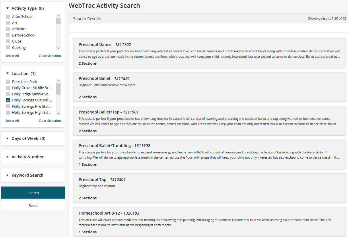Click Select All under Activity Type
The image size is (348, 237).
click(12, 55)
